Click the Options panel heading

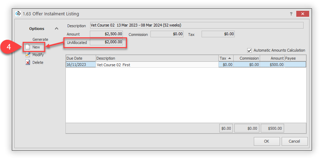click(x=37, y=29)
